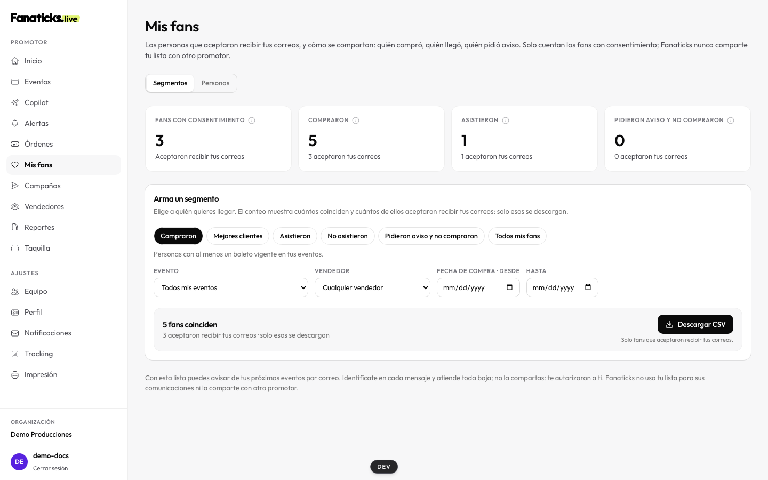
Task: Expand the Todos mis eventos dropdown
Action: (x=231, y=287)
